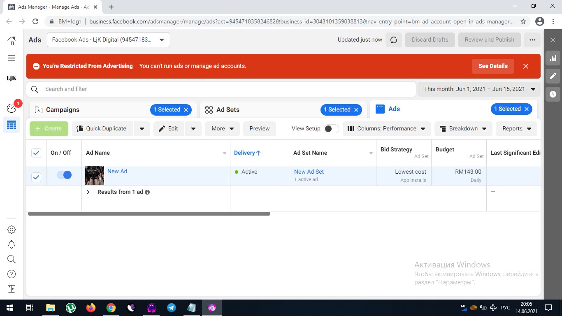Image resolution: width=562 pixels, height=316 pixels.
Task: Open the ad account selector dropdown
Action: click(109, 40)
